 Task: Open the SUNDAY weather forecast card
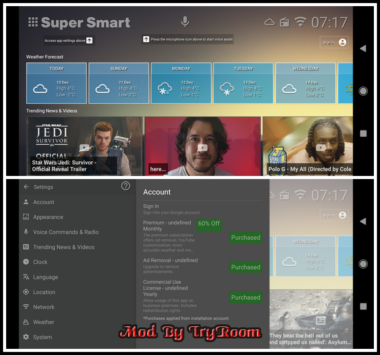point(119,83)
